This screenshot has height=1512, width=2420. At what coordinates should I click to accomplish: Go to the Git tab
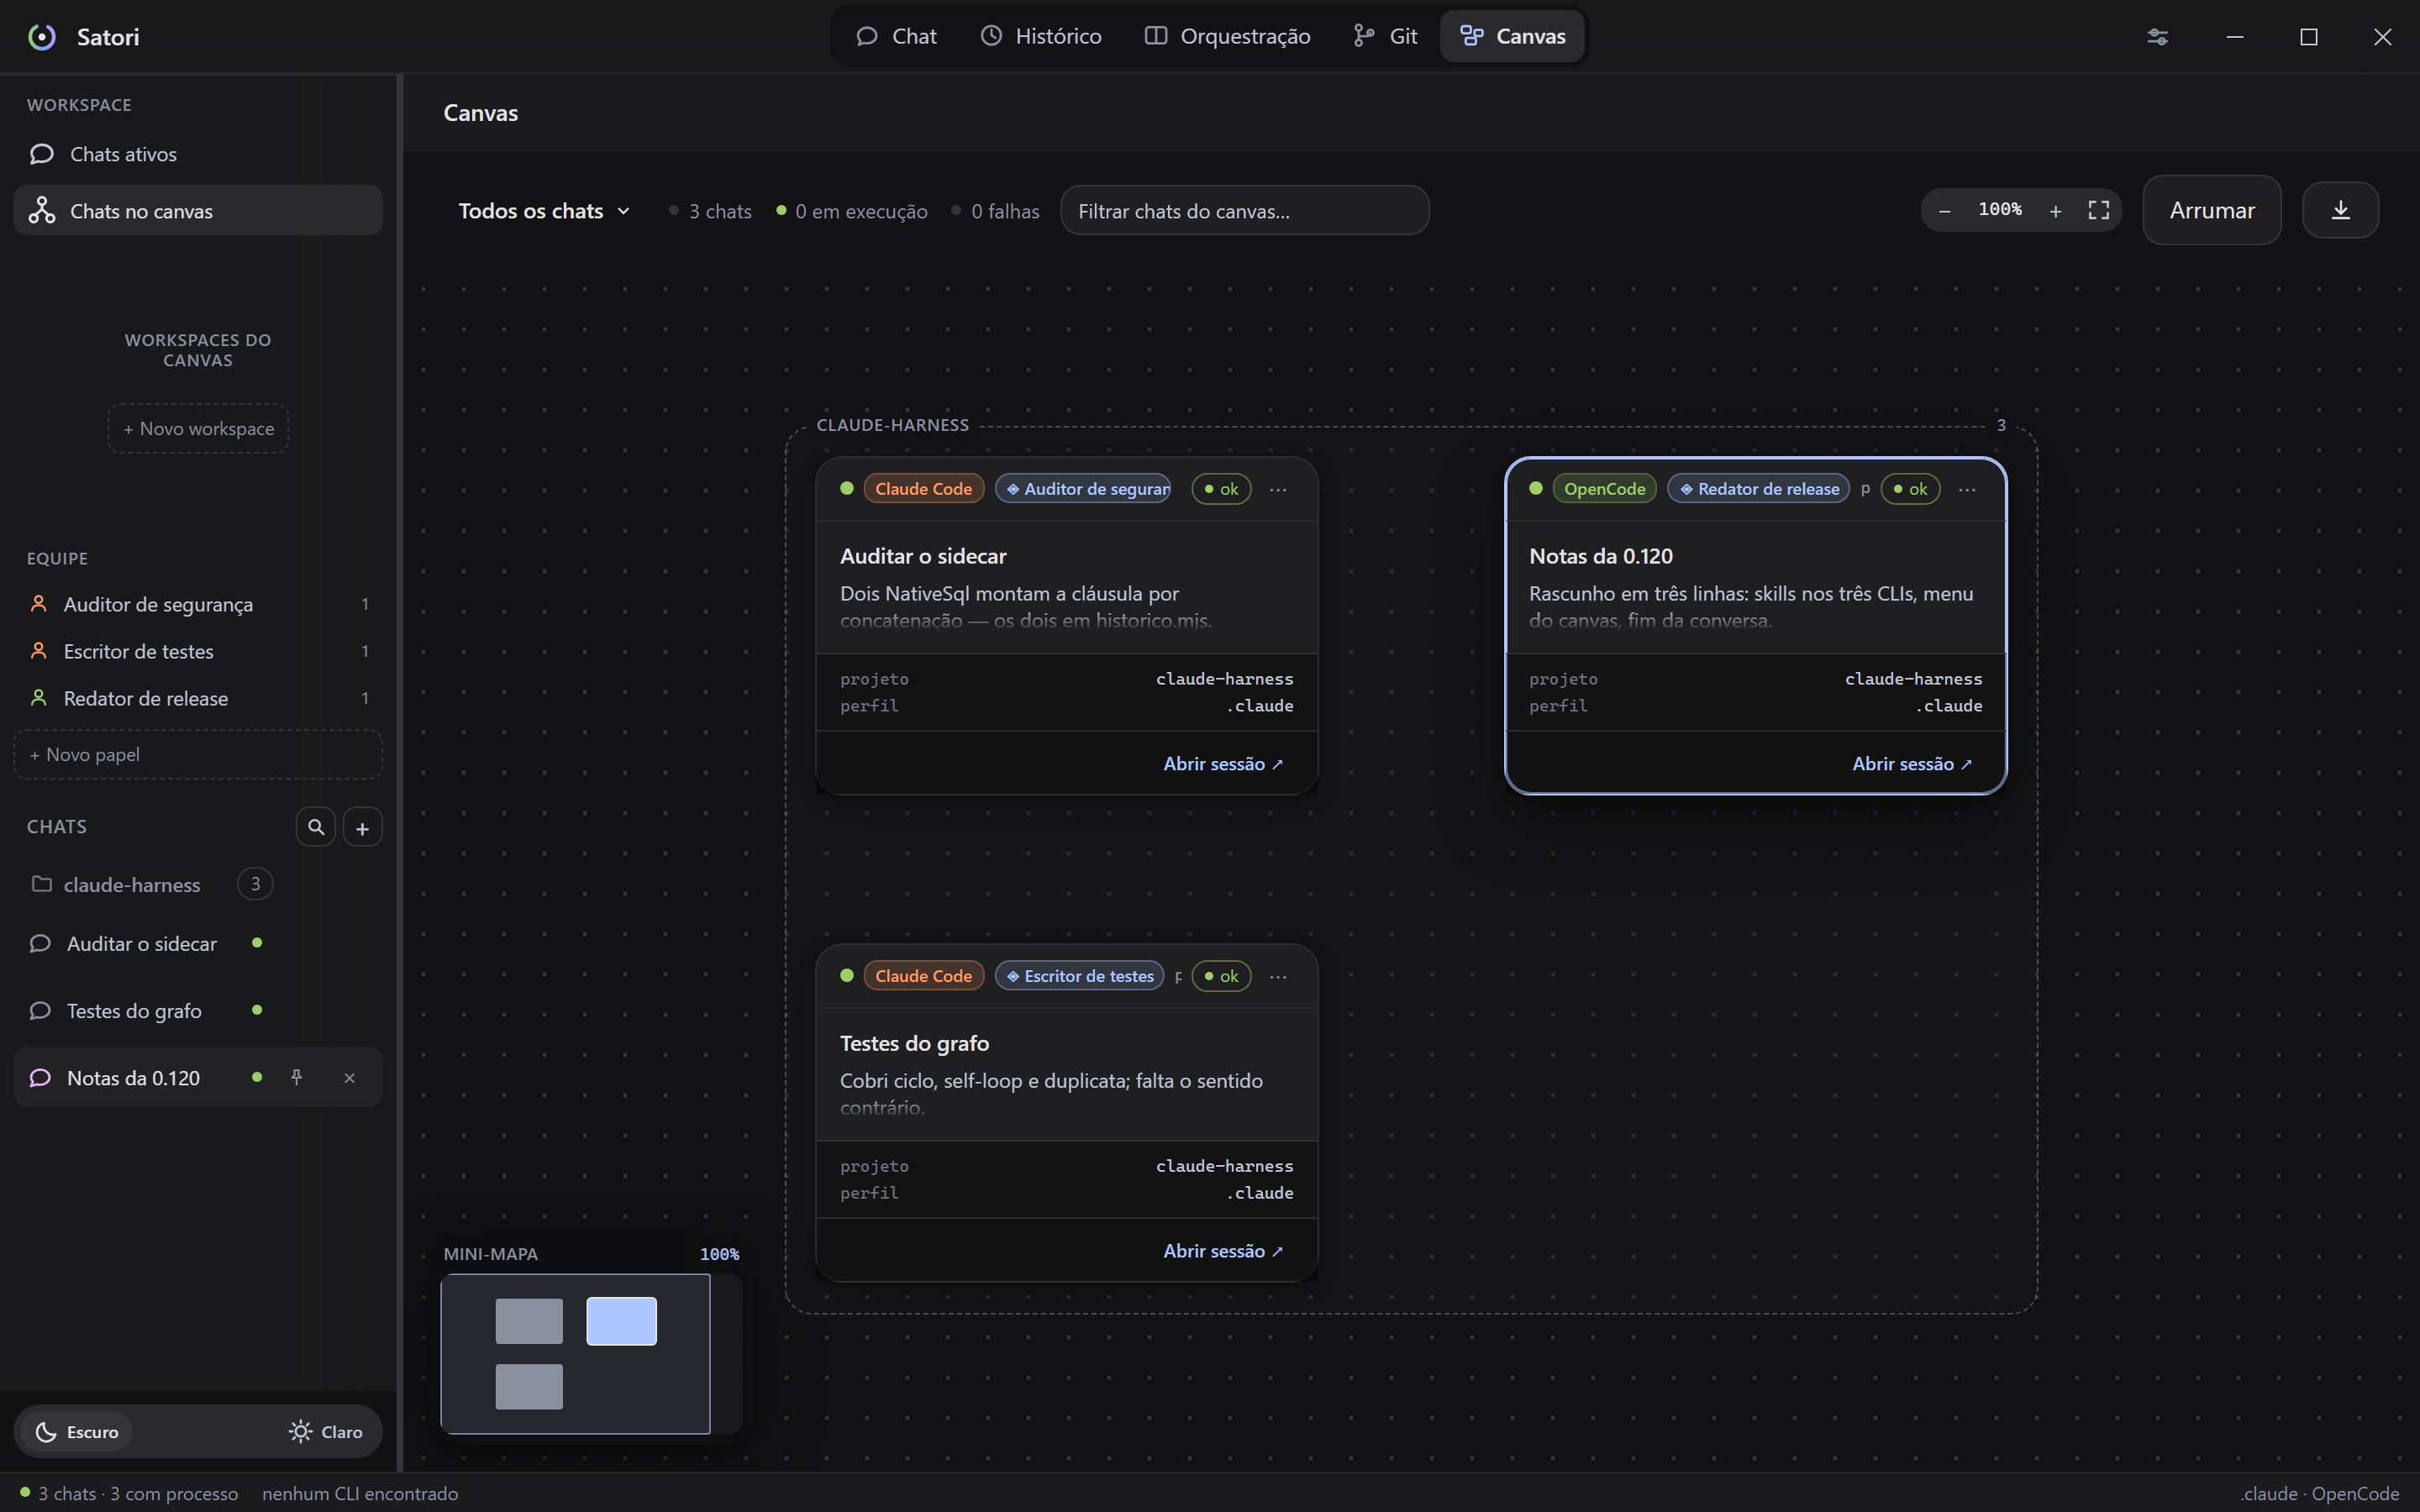click(x=1385, y=36)
